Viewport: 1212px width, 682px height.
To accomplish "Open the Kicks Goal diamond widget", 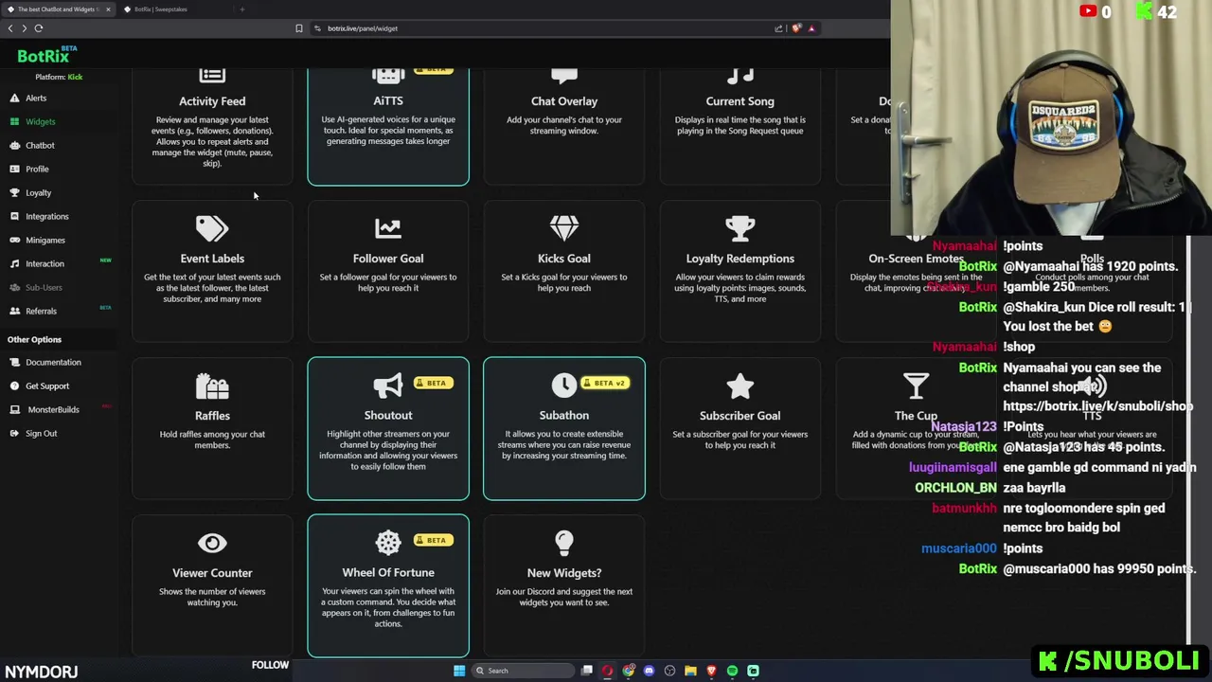I will [x=564, y=271].
